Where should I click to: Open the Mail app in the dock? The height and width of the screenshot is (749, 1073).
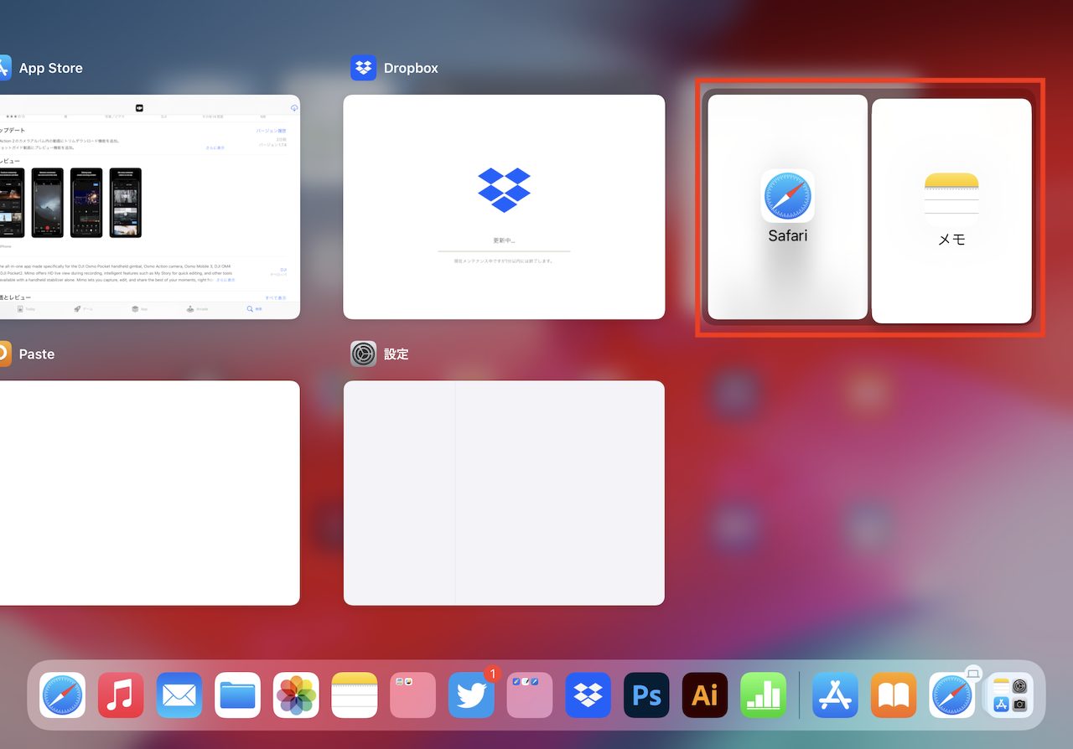click(x=179, y=695)
